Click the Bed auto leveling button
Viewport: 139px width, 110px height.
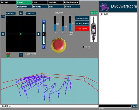(x=82, y=23)
